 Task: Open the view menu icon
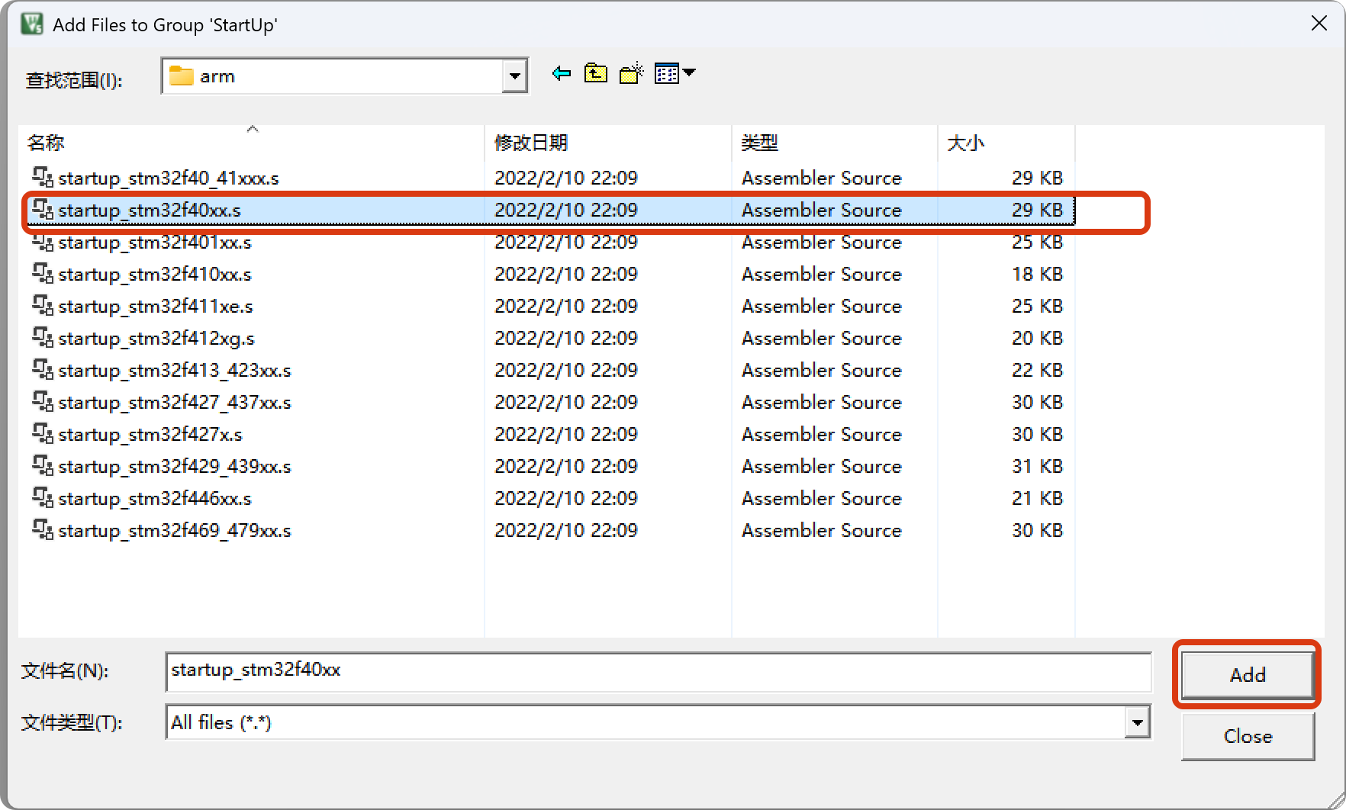(675, 73)
